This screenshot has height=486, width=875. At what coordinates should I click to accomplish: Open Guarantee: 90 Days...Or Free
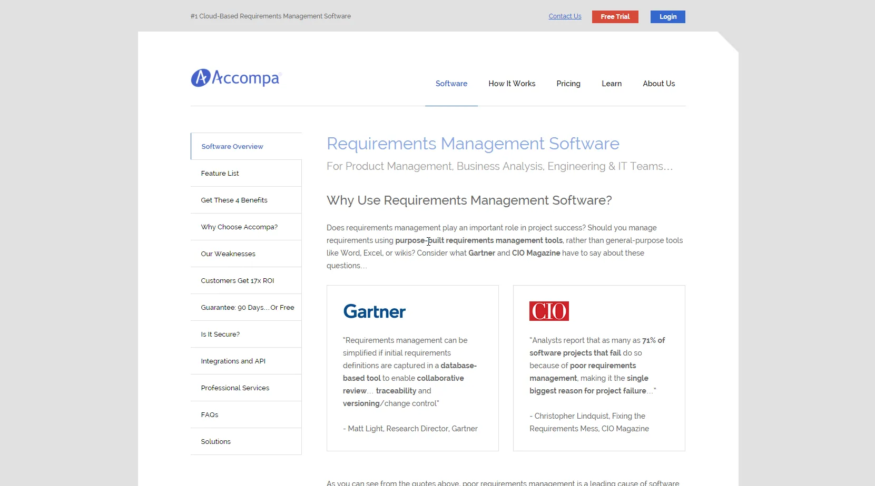(x=246, y=307)
